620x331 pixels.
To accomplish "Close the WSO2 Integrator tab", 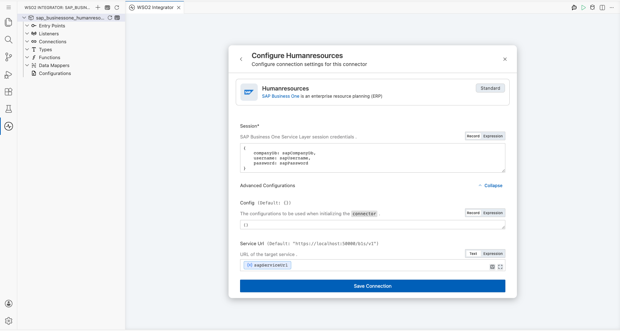I will tap(179, 8).
